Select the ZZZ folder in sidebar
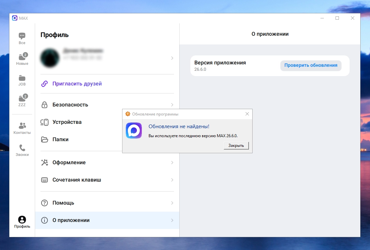Viewport: 370px width, 250px height. [x=22, y=100]
